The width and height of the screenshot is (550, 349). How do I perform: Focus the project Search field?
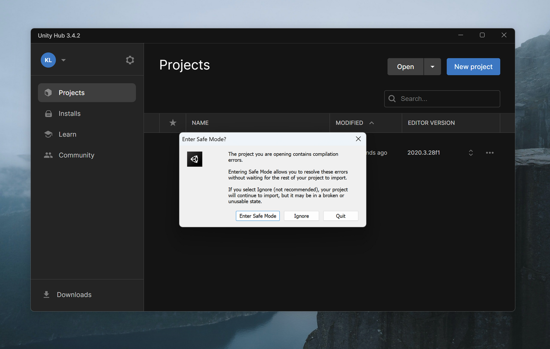point(442,99)
